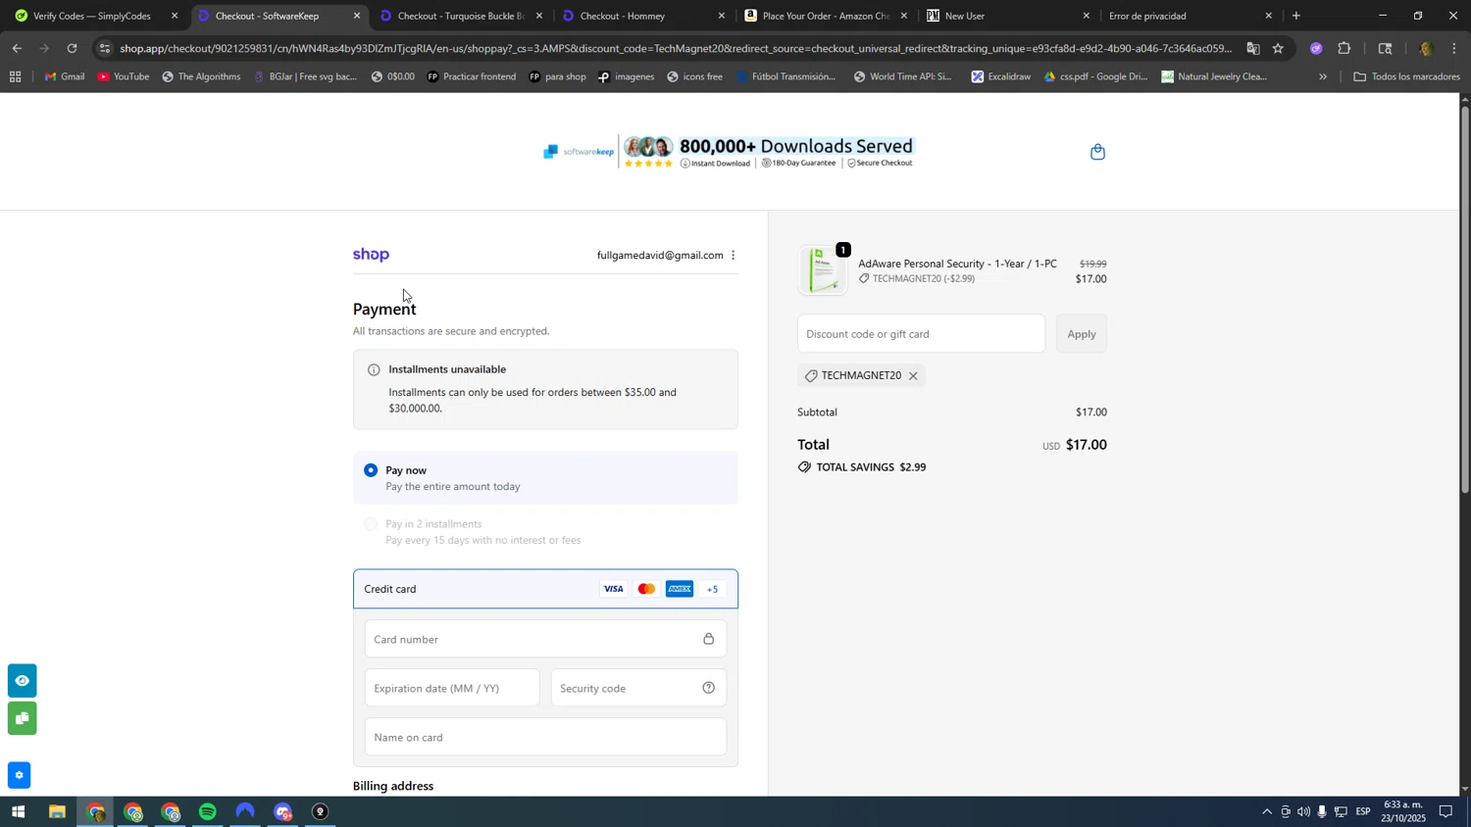The height and width of the screenshot is (827, 1471).
Task: Open the browser apps grid icon
Action: 15,76
